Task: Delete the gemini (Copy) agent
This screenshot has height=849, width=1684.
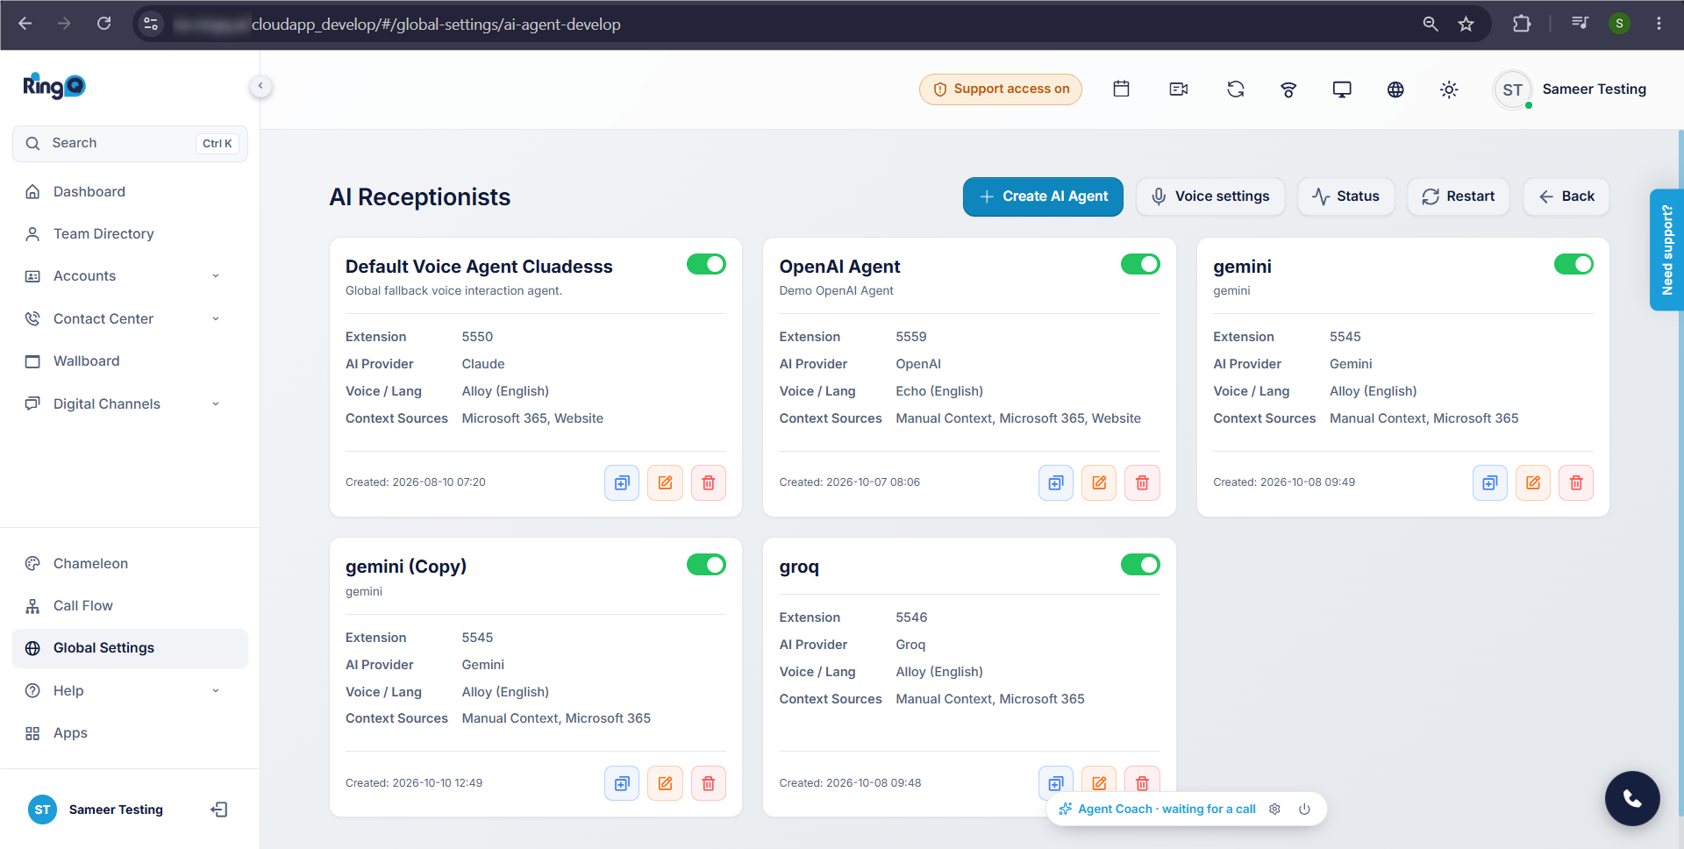Action: click(709, 783)
